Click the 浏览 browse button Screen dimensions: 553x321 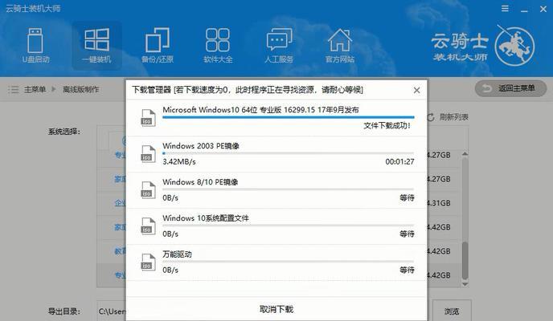(452, 311)
